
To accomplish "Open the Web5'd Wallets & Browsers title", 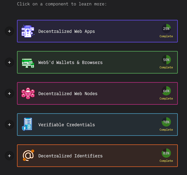I will (x=70, y=62).
